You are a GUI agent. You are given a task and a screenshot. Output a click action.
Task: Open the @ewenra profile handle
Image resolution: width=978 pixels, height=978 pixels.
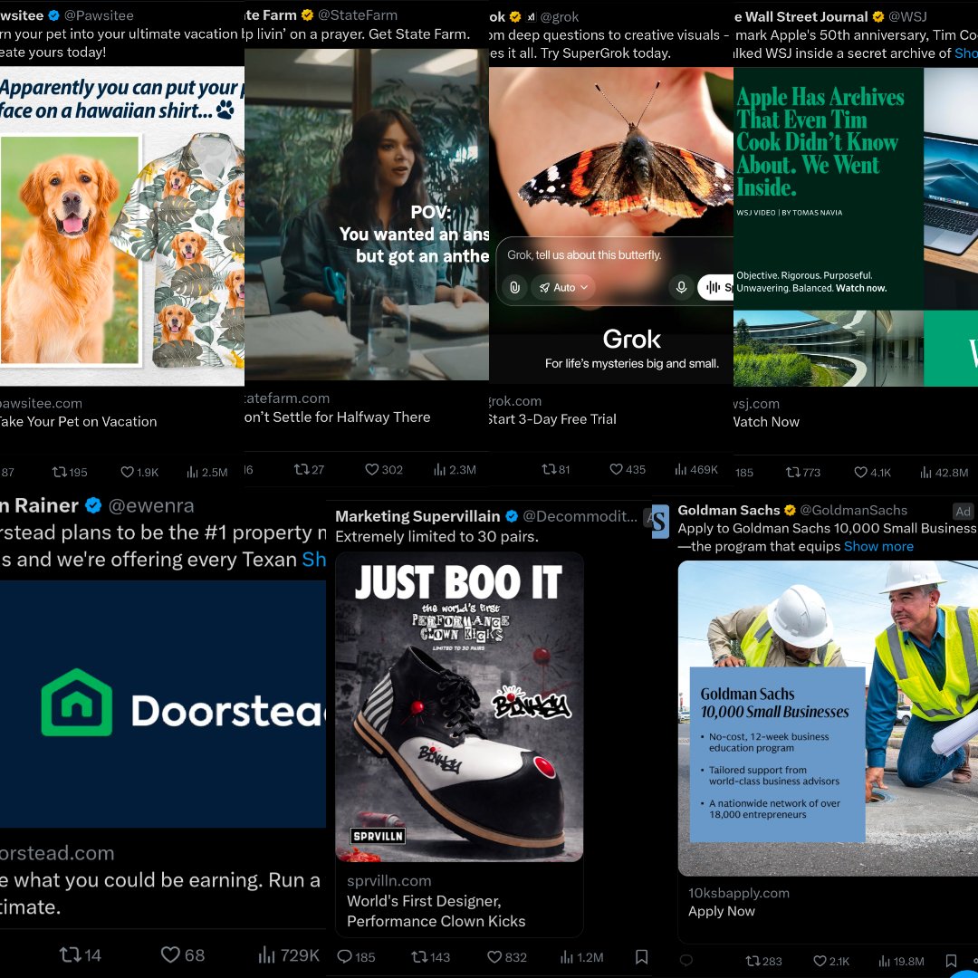151,505
